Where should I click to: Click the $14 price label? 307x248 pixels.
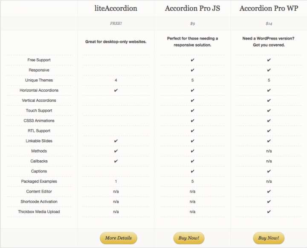tap(269, 23)
